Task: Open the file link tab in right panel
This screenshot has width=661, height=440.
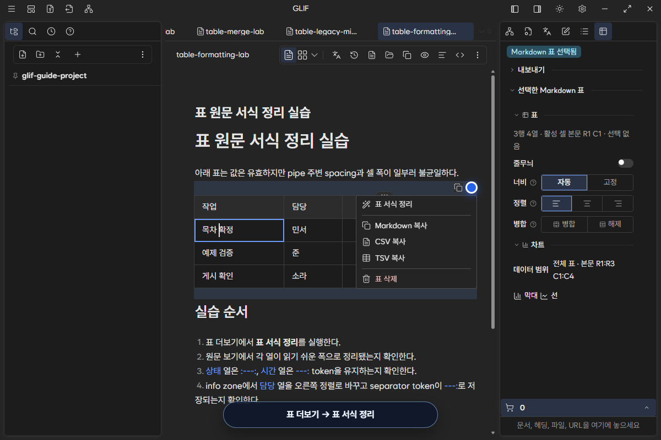Action: pyautogui.click(x=528, y=31)
